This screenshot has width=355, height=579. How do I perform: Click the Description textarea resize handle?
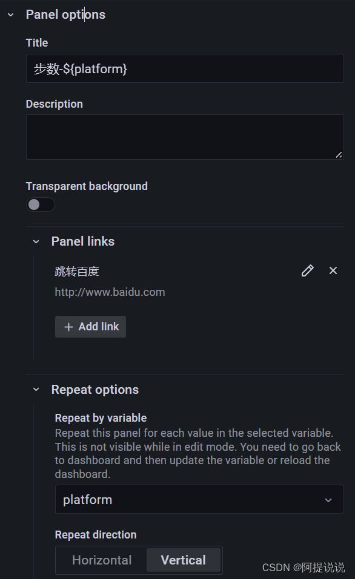339,155
